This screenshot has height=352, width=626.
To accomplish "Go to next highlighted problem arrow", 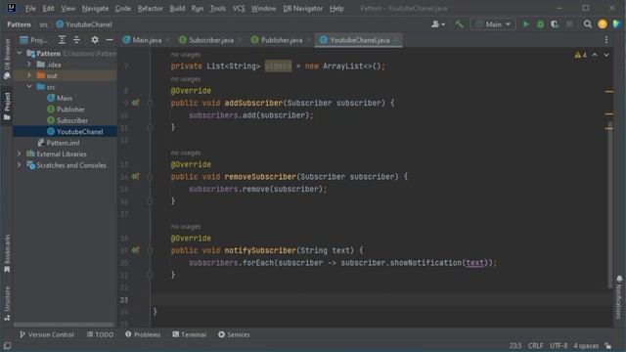I will point(606,55).
